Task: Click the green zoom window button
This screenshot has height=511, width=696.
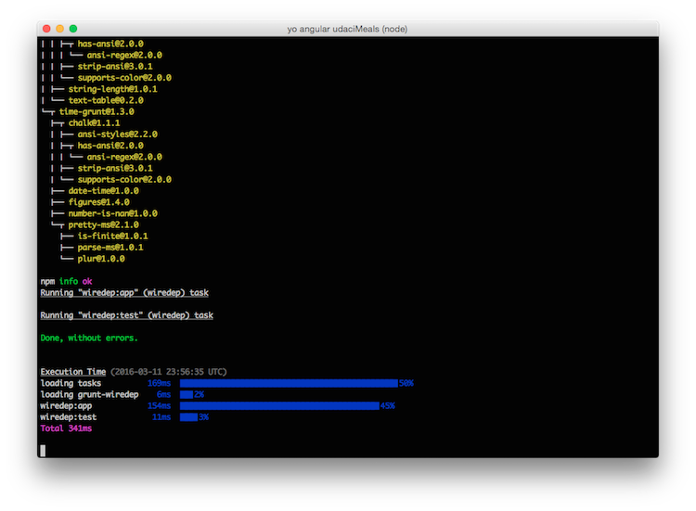Action: (x=74, y=29)
